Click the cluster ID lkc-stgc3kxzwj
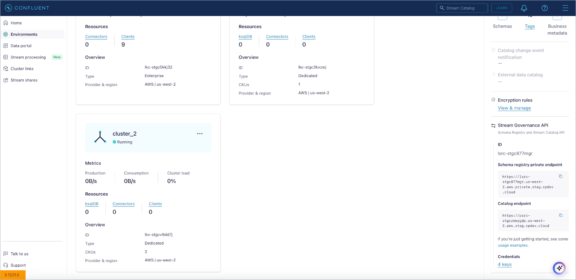The height and width of the screenshot is (280, 576). point(312,67)
